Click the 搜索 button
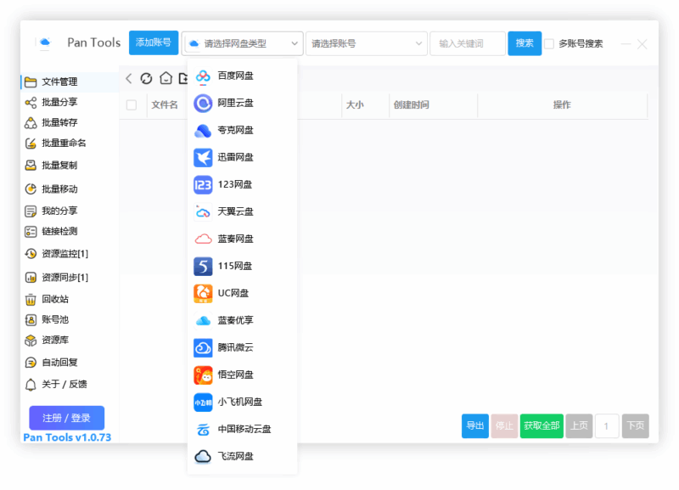679x490 pixels. click(x=525, y=43)
